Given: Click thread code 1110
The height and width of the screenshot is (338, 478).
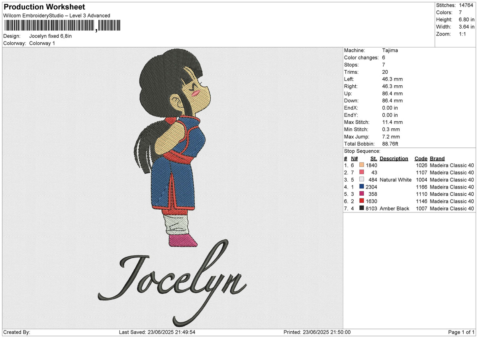Looking at the screenshot, I should (421, 194).
